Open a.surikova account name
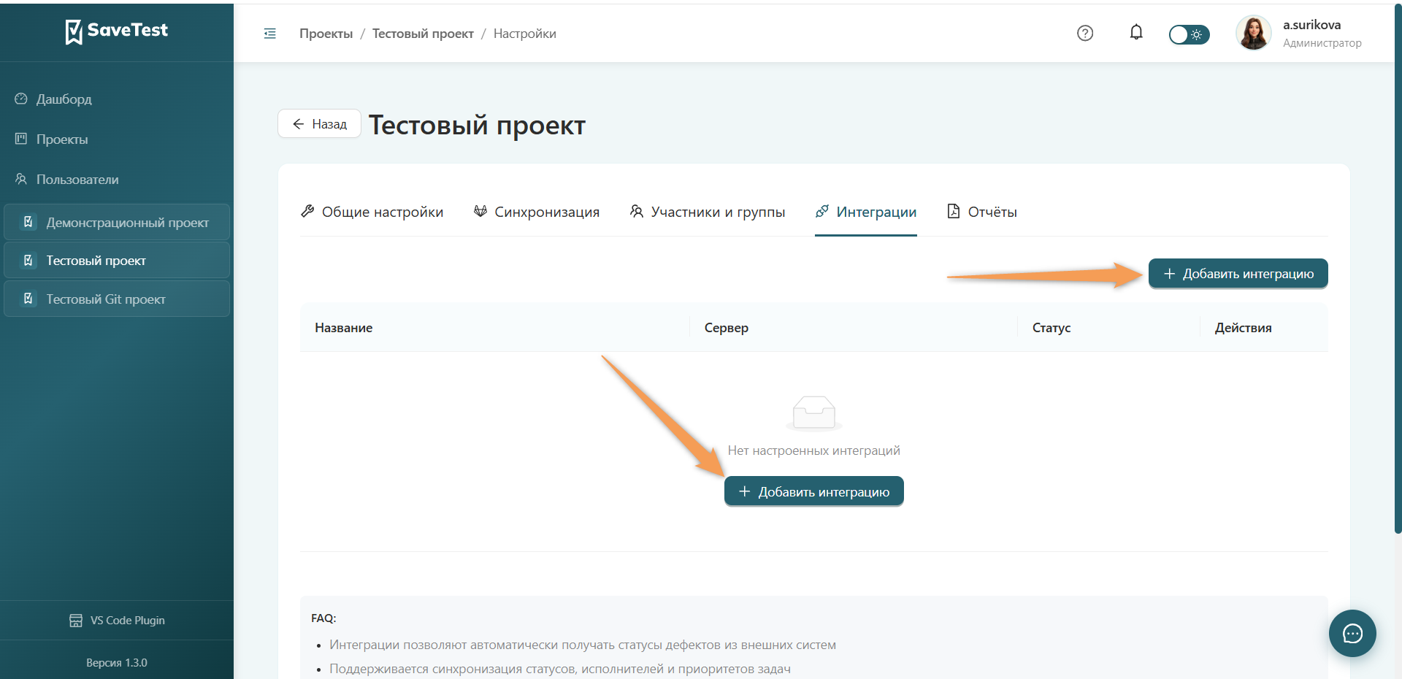The height and width of the screenshot is (679, 1402). (x=1311, y=25)
